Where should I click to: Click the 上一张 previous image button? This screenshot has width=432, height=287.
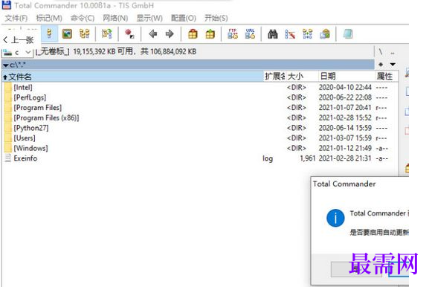point(18,40)
